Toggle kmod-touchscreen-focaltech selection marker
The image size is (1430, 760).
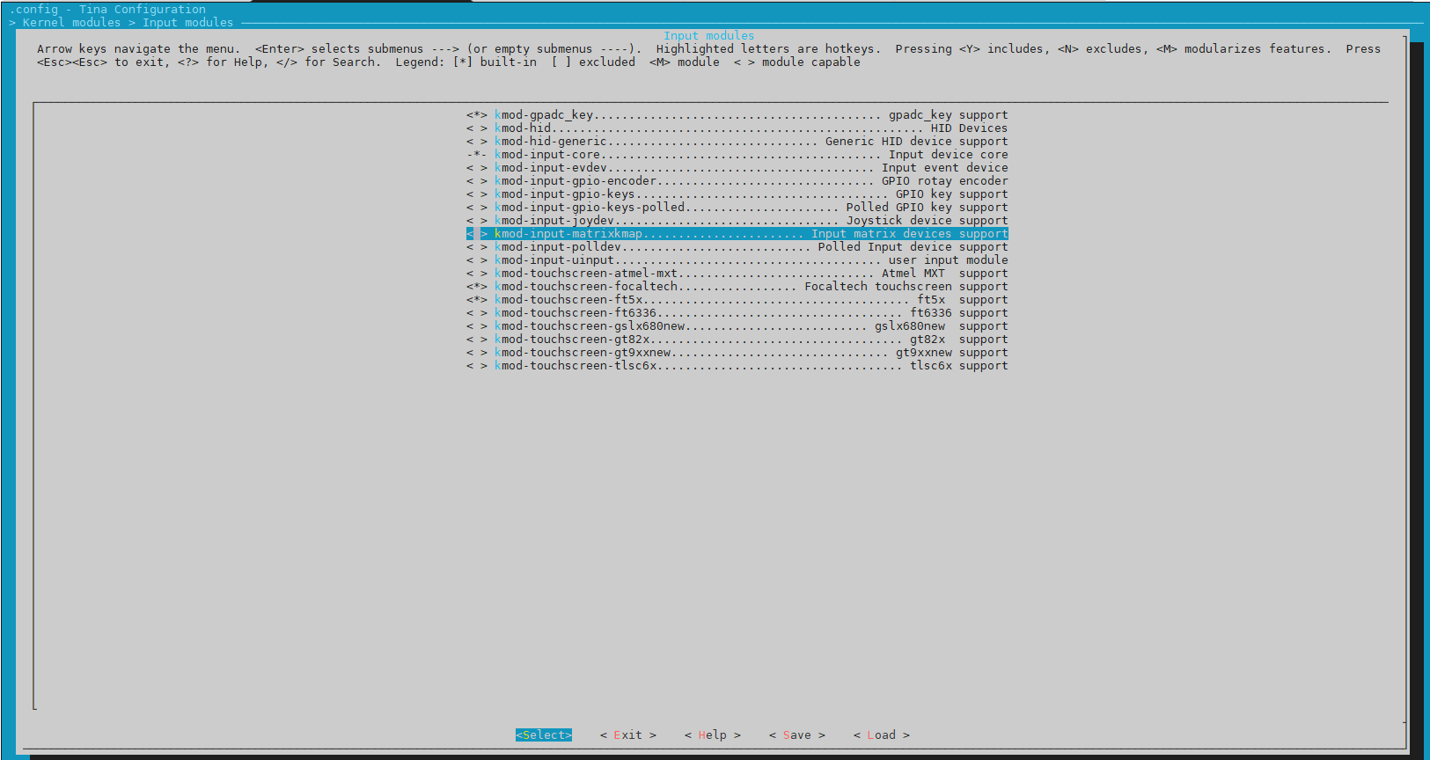tap(477, 287)
